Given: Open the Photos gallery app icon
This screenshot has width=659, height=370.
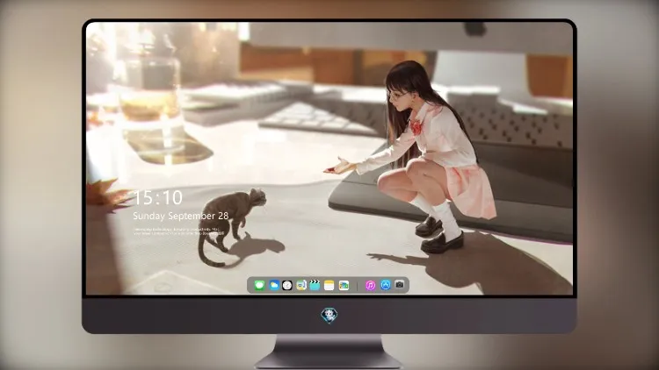Looking at the screenshot, I should click(x=344, y=286).
